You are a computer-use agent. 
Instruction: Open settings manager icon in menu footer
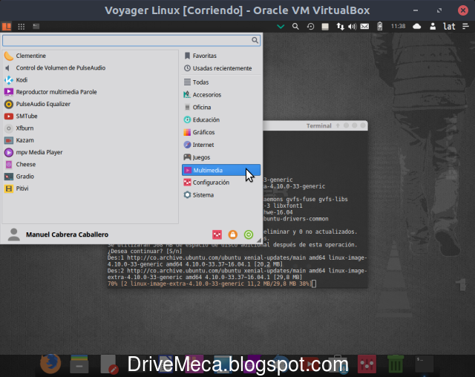tap(217, 235)
